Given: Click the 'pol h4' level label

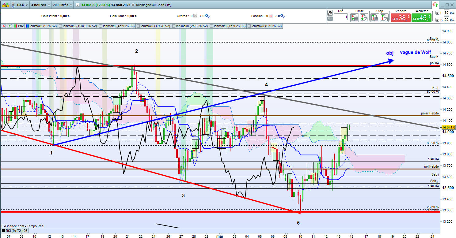Looking at the screenshot, I should (x=434, y=63).
